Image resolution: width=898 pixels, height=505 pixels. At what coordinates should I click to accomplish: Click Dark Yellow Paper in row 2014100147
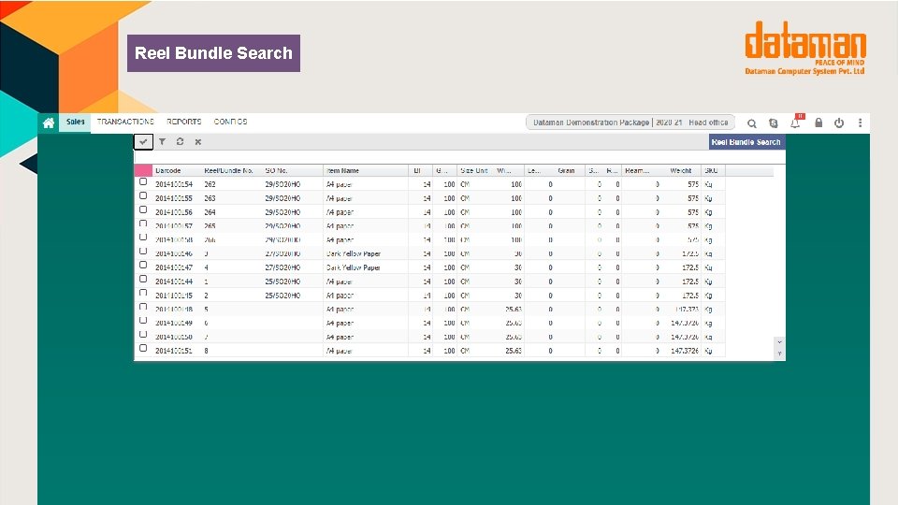point(354,267)
